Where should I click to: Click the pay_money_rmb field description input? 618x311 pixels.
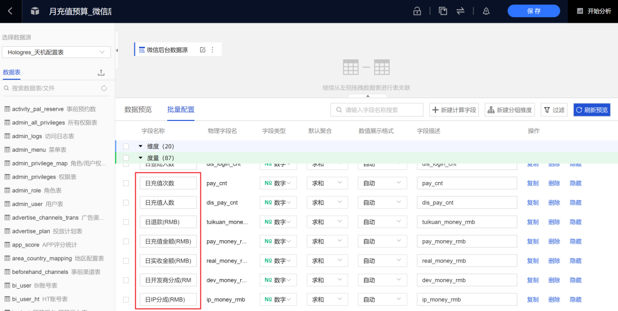467,241
